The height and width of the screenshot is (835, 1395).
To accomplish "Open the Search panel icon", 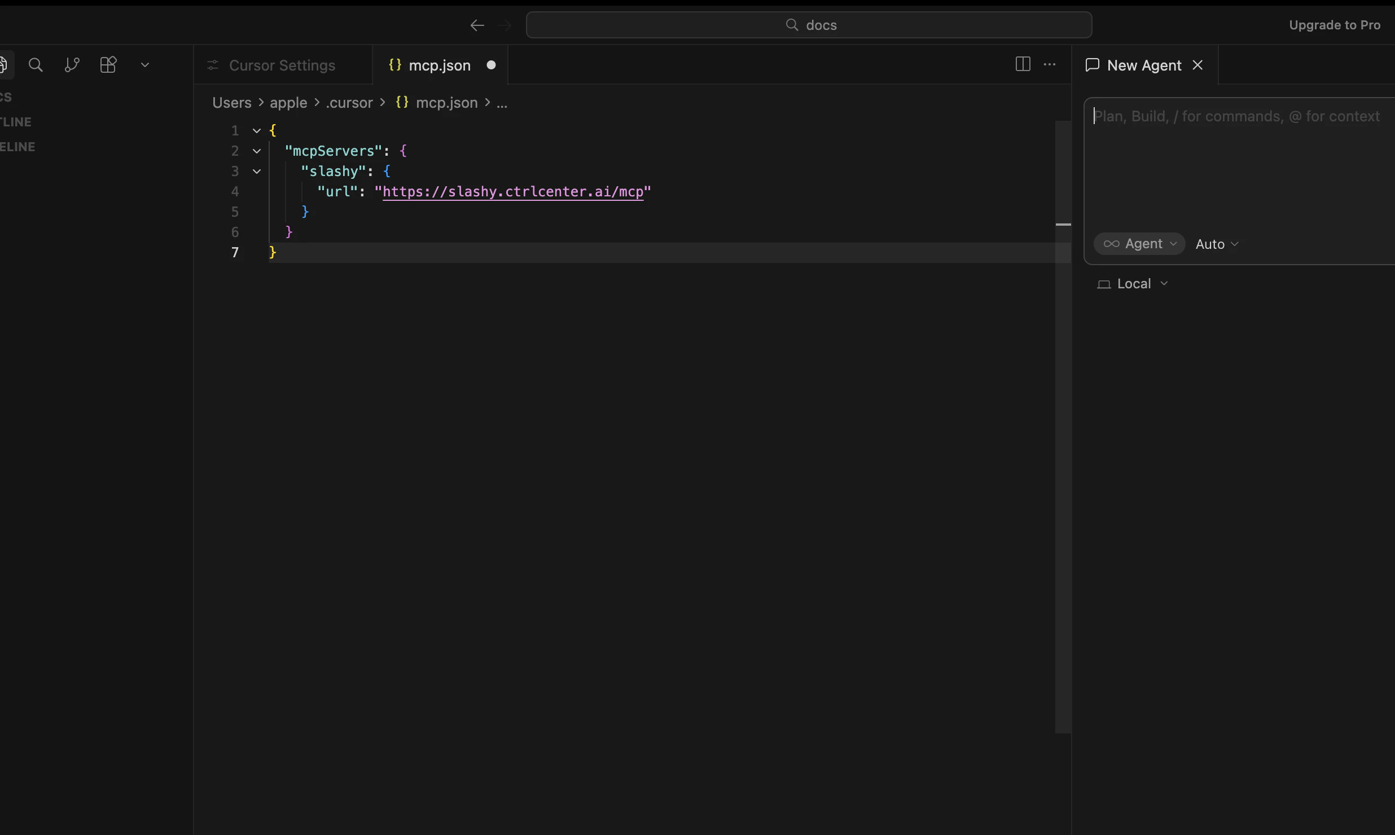I will [x=36, y=65].
